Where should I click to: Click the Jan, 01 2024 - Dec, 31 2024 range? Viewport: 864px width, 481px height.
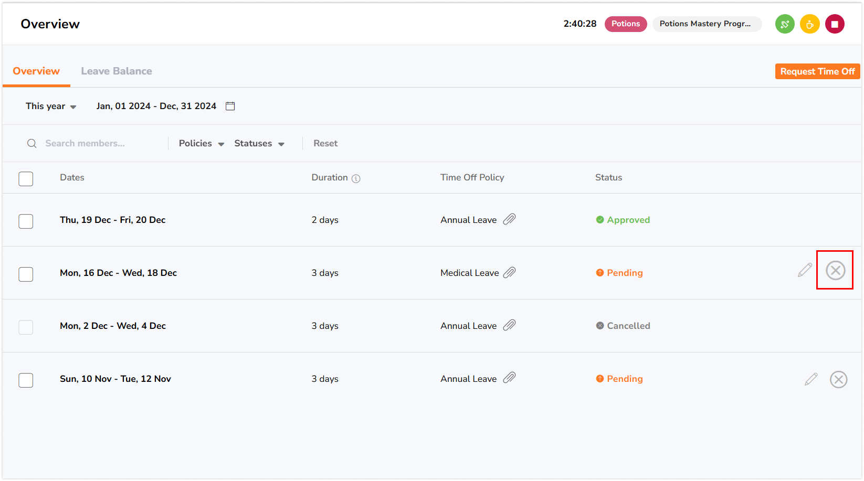156,106
